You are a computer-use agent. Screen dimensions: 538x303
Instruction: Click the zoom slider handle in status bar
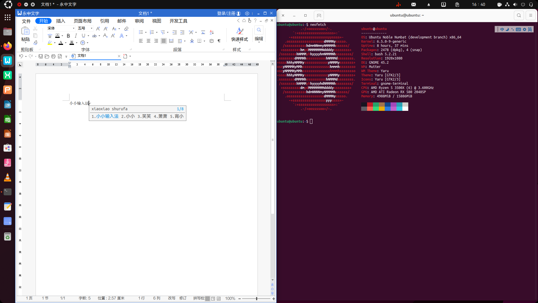click(256, 299)
